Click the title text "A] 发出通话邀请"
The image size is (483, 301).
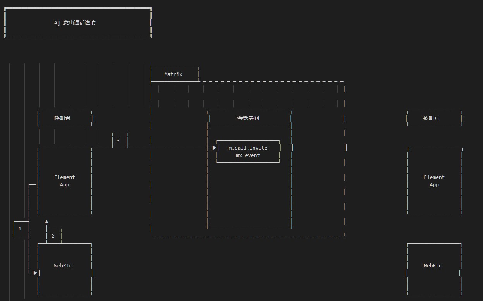click(75, 23)
